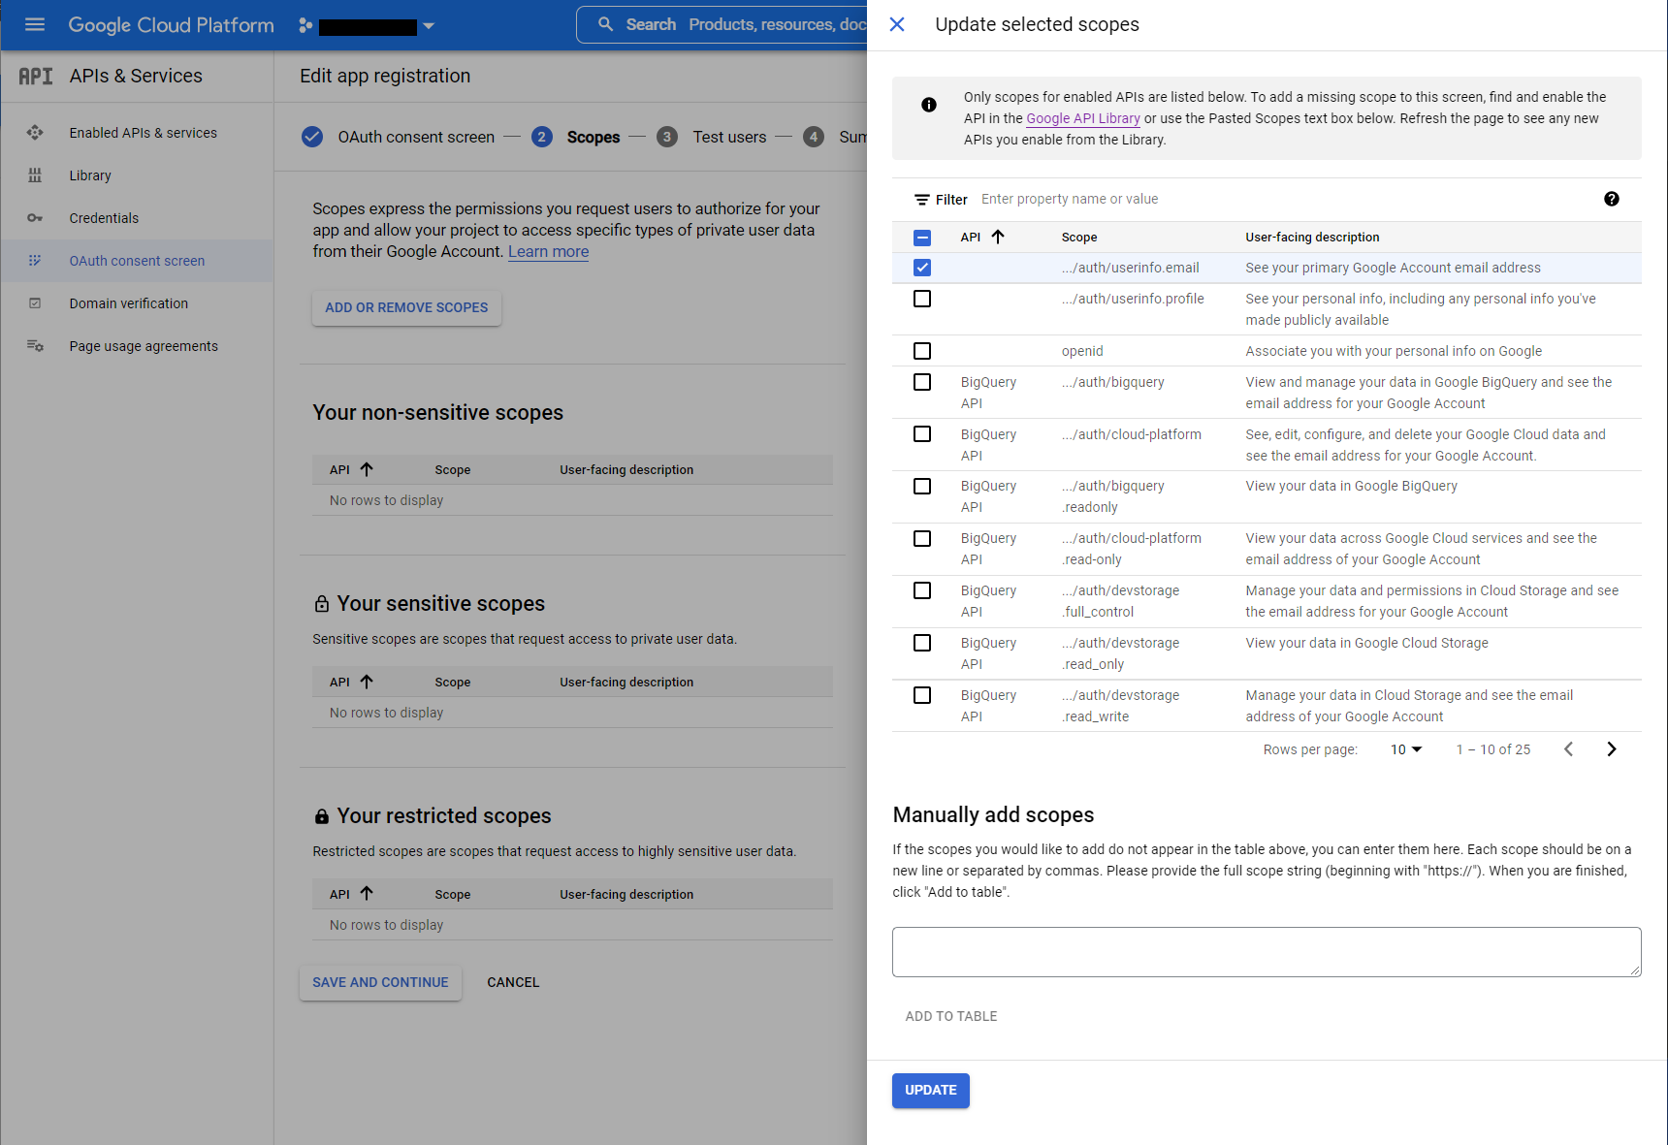Switch to the Test users step
Viewport: 1668px width, 1145px height.
(729, 137)
